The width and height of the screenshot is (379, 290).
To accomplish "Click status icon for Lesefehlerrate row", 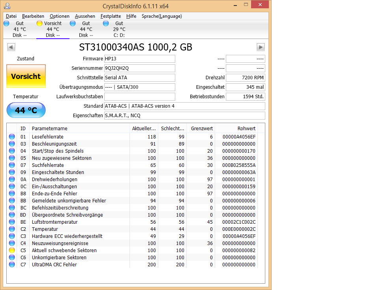I will [12, 137].
